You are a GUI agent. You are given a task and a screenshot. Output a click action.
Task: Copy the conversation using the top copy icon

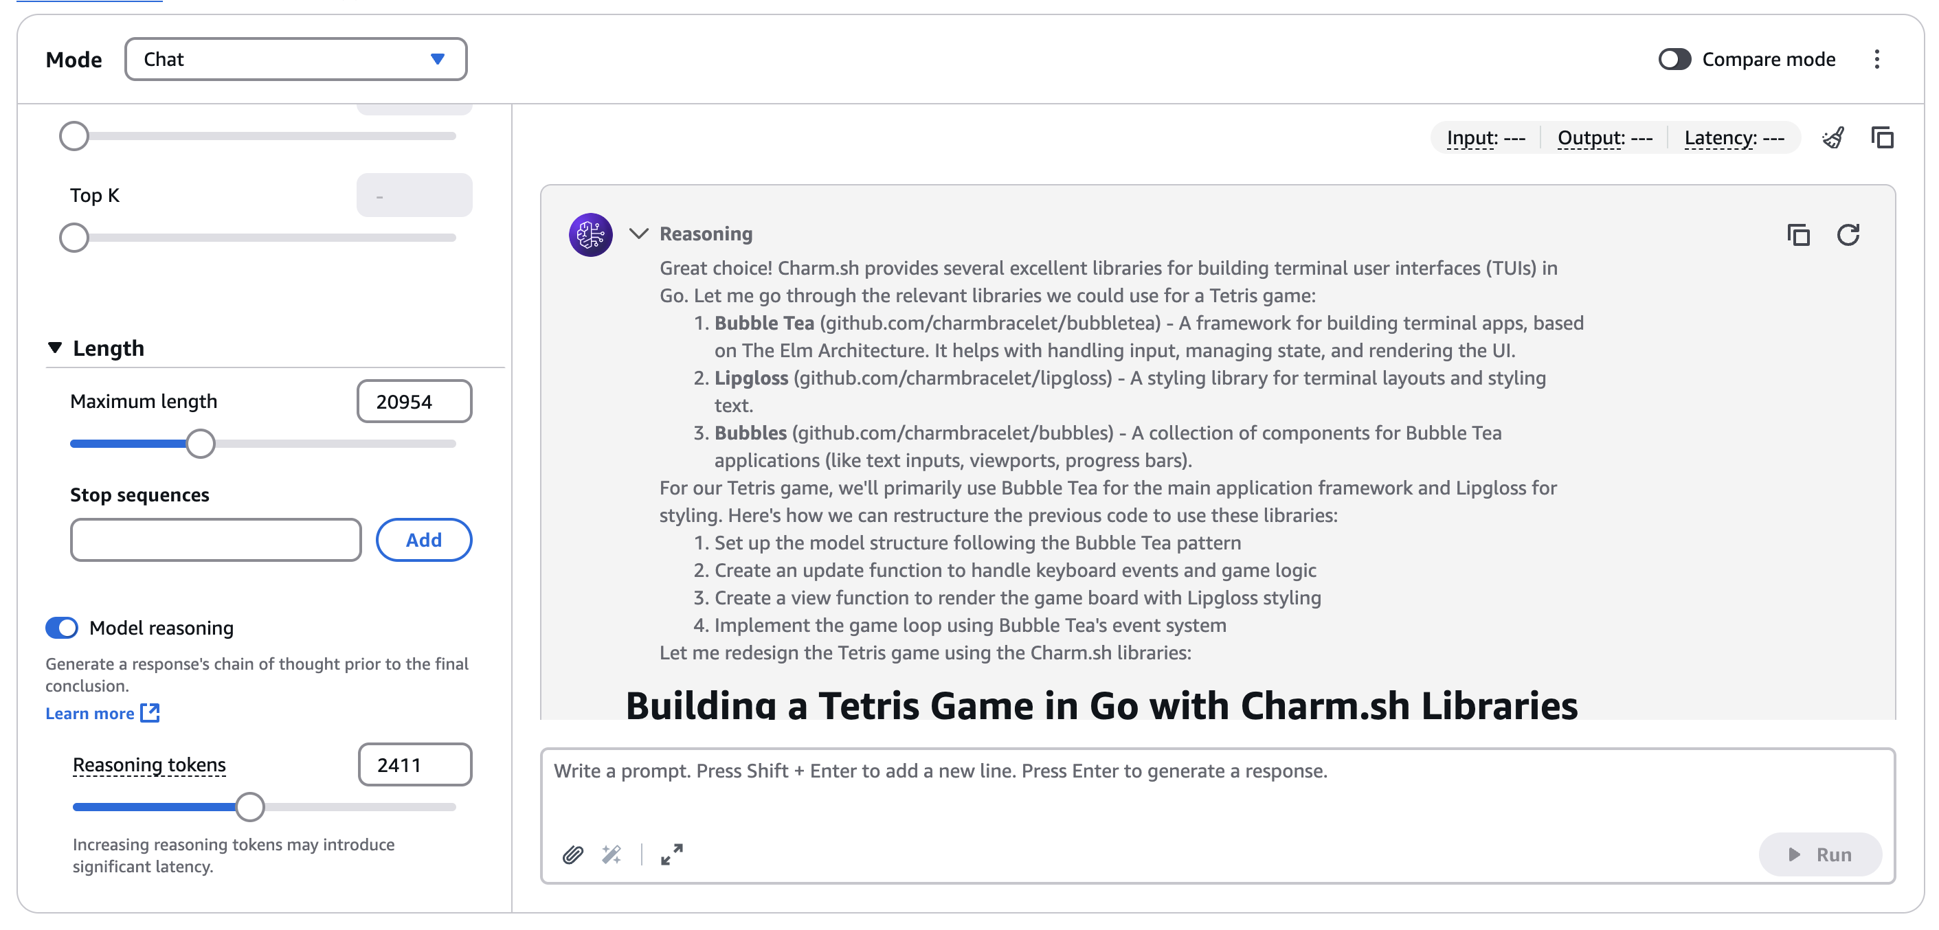(x=1882, y=137)
